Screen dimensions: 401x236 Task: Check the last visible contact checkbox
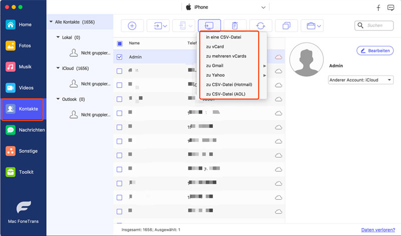119,211
